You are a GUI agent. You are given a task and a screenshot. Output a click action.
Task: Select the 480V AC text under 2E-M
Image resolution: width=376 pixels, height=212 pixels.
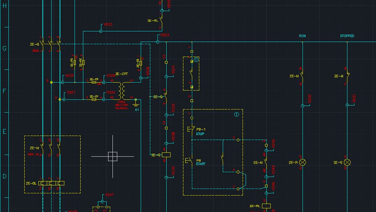point(33,154)
